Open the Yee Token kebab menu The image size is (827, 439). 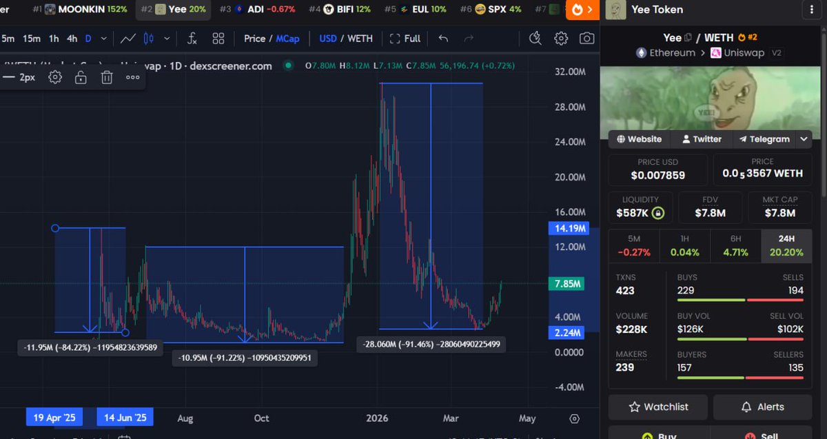tap(811, 10)
